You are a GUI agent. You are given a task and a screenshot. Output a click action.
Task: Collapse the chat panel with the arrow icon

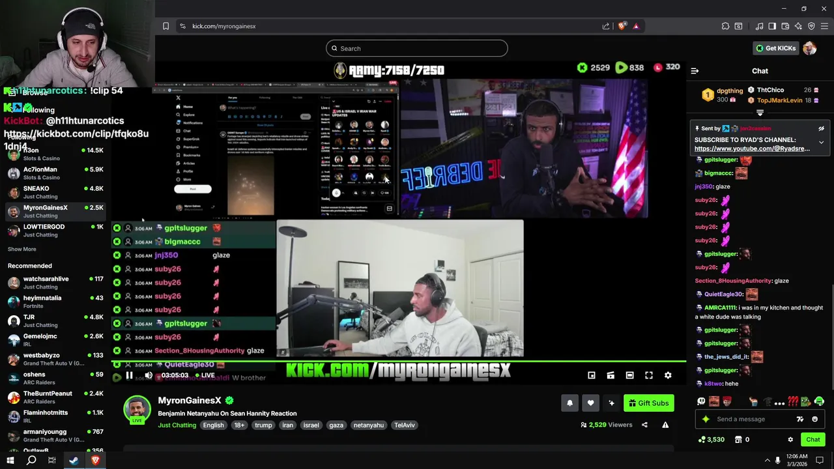[x=695, y=71]
